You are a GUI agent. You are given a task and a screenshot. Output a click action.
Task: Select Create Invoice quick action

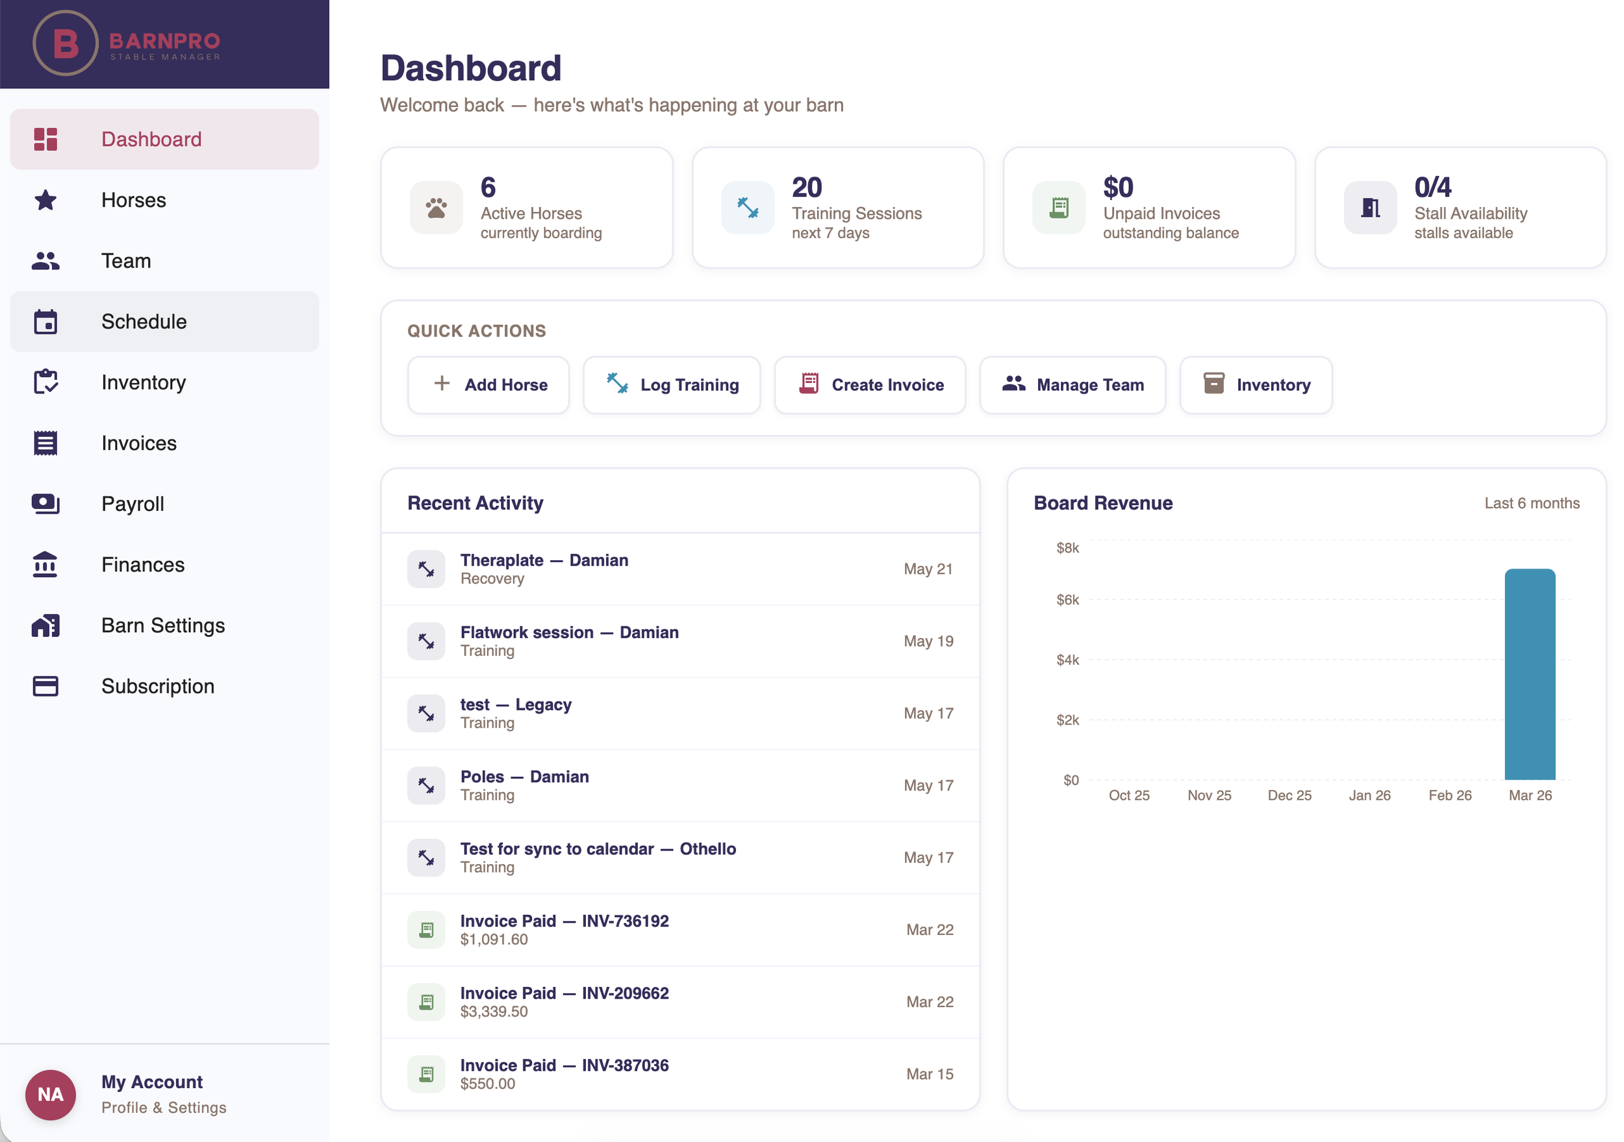(869, 385)
